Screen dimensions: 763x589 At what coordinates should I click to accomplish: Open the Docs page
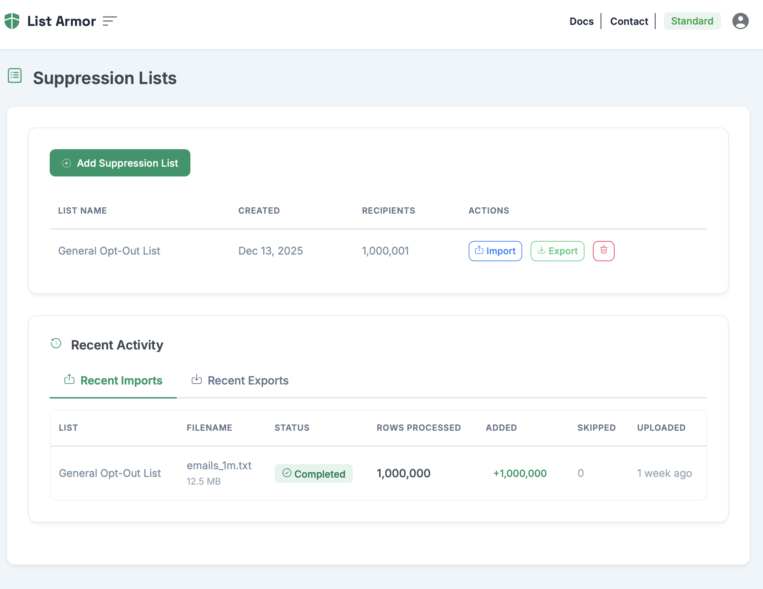581,21
